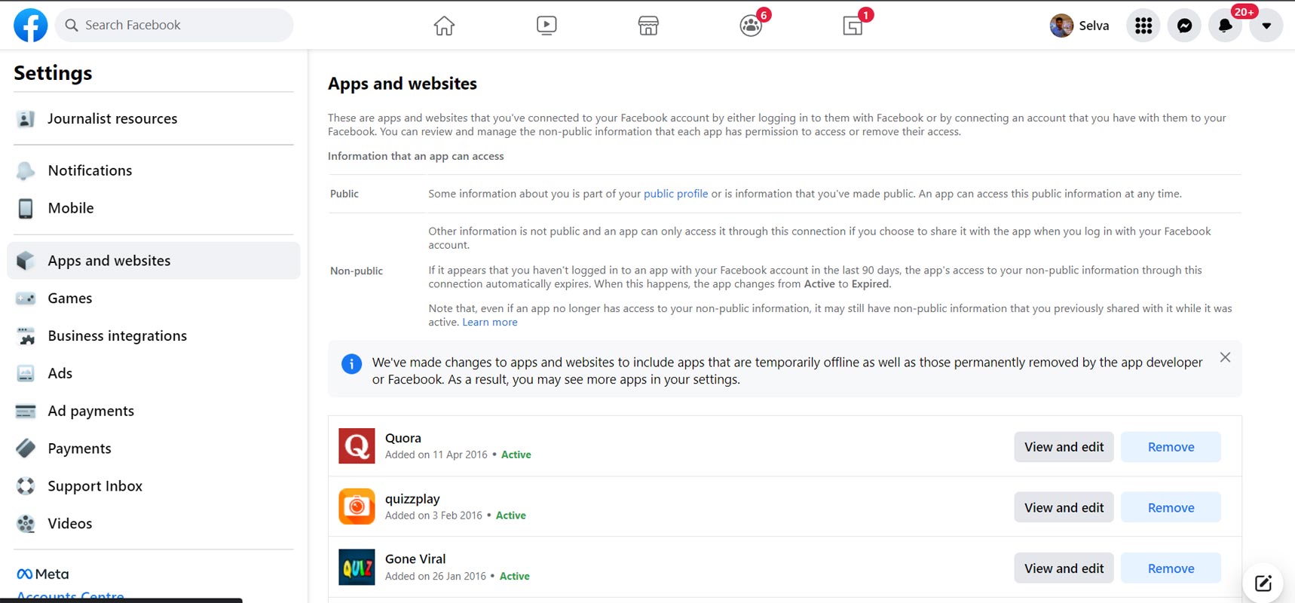The height and width of the screenshot is (603, 1295).
Task: Select Apps and websites in sidebar
Action: point(154,261)
